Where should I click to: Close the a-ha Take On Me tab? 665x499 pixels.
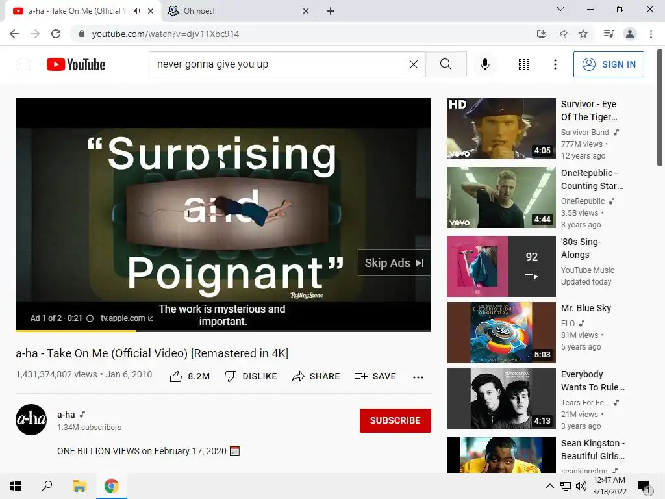point(151,11)
